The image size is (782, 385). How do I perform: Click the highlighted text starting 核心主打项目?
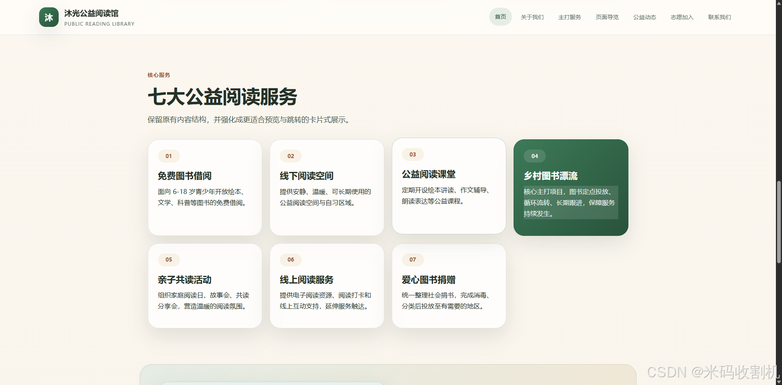pos(571,202)
